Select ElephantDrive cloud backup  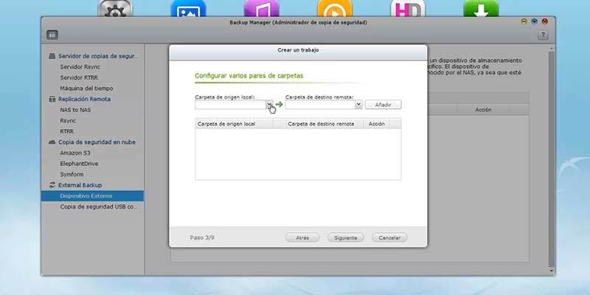pos(79,164)
